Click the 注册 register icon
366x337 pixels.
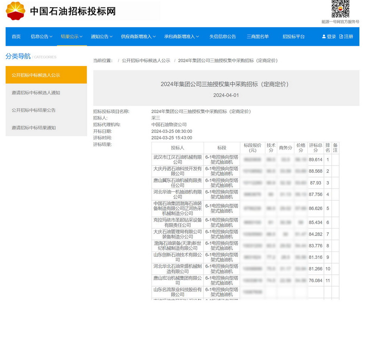341,37
